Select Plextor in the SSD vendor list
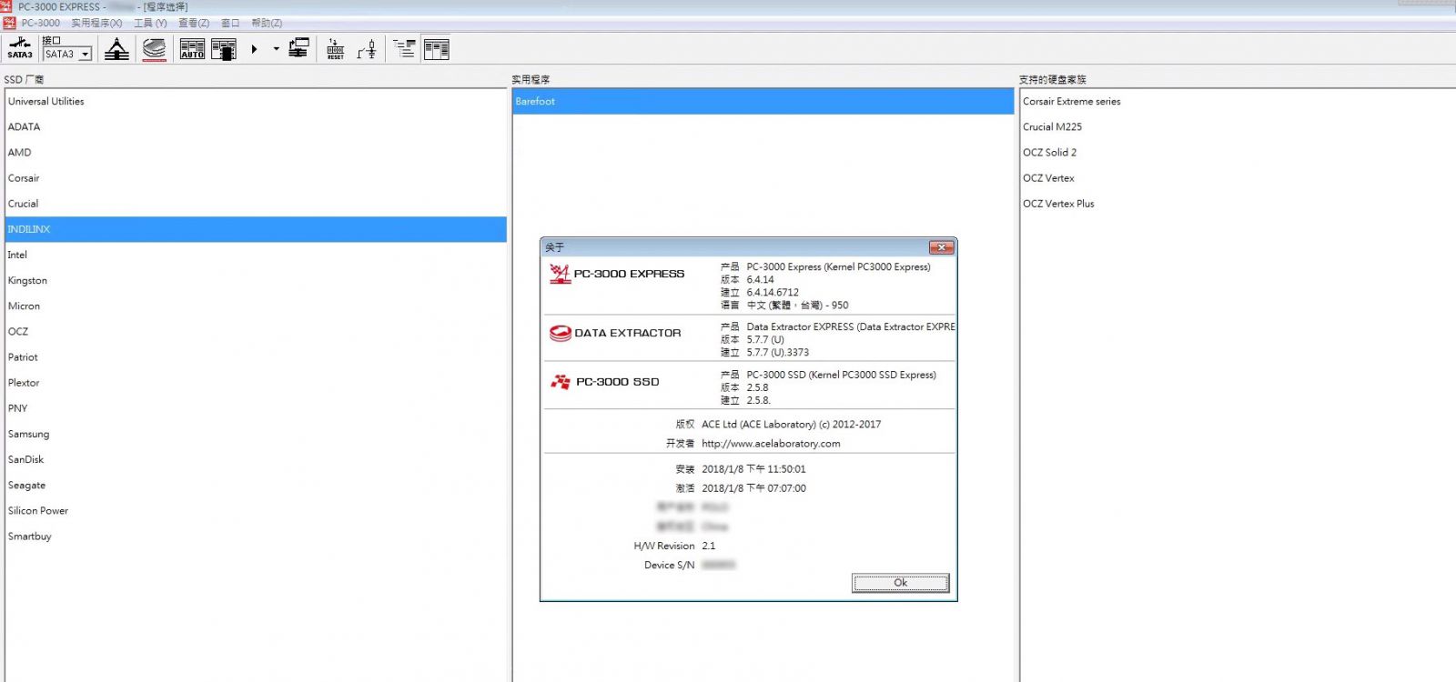Screen dimensions: 1456x682 point(256,383)
